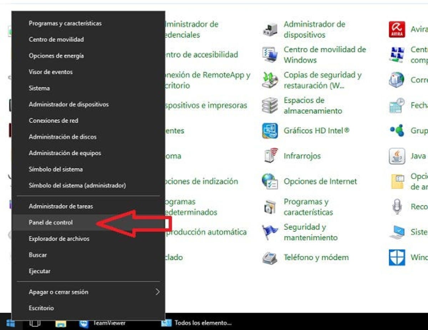The height and width of the screenshot is (330, 428).
Task: Open Seguridad y mantenimiento
Action: pos(310,232)
